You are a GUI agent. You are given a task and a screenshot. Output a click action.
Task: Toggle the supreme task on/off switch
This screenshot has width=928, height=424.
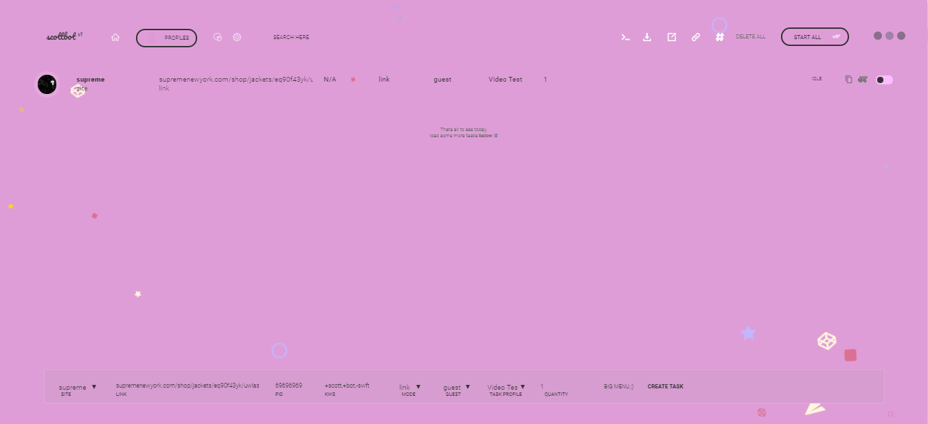click(884, 80)
